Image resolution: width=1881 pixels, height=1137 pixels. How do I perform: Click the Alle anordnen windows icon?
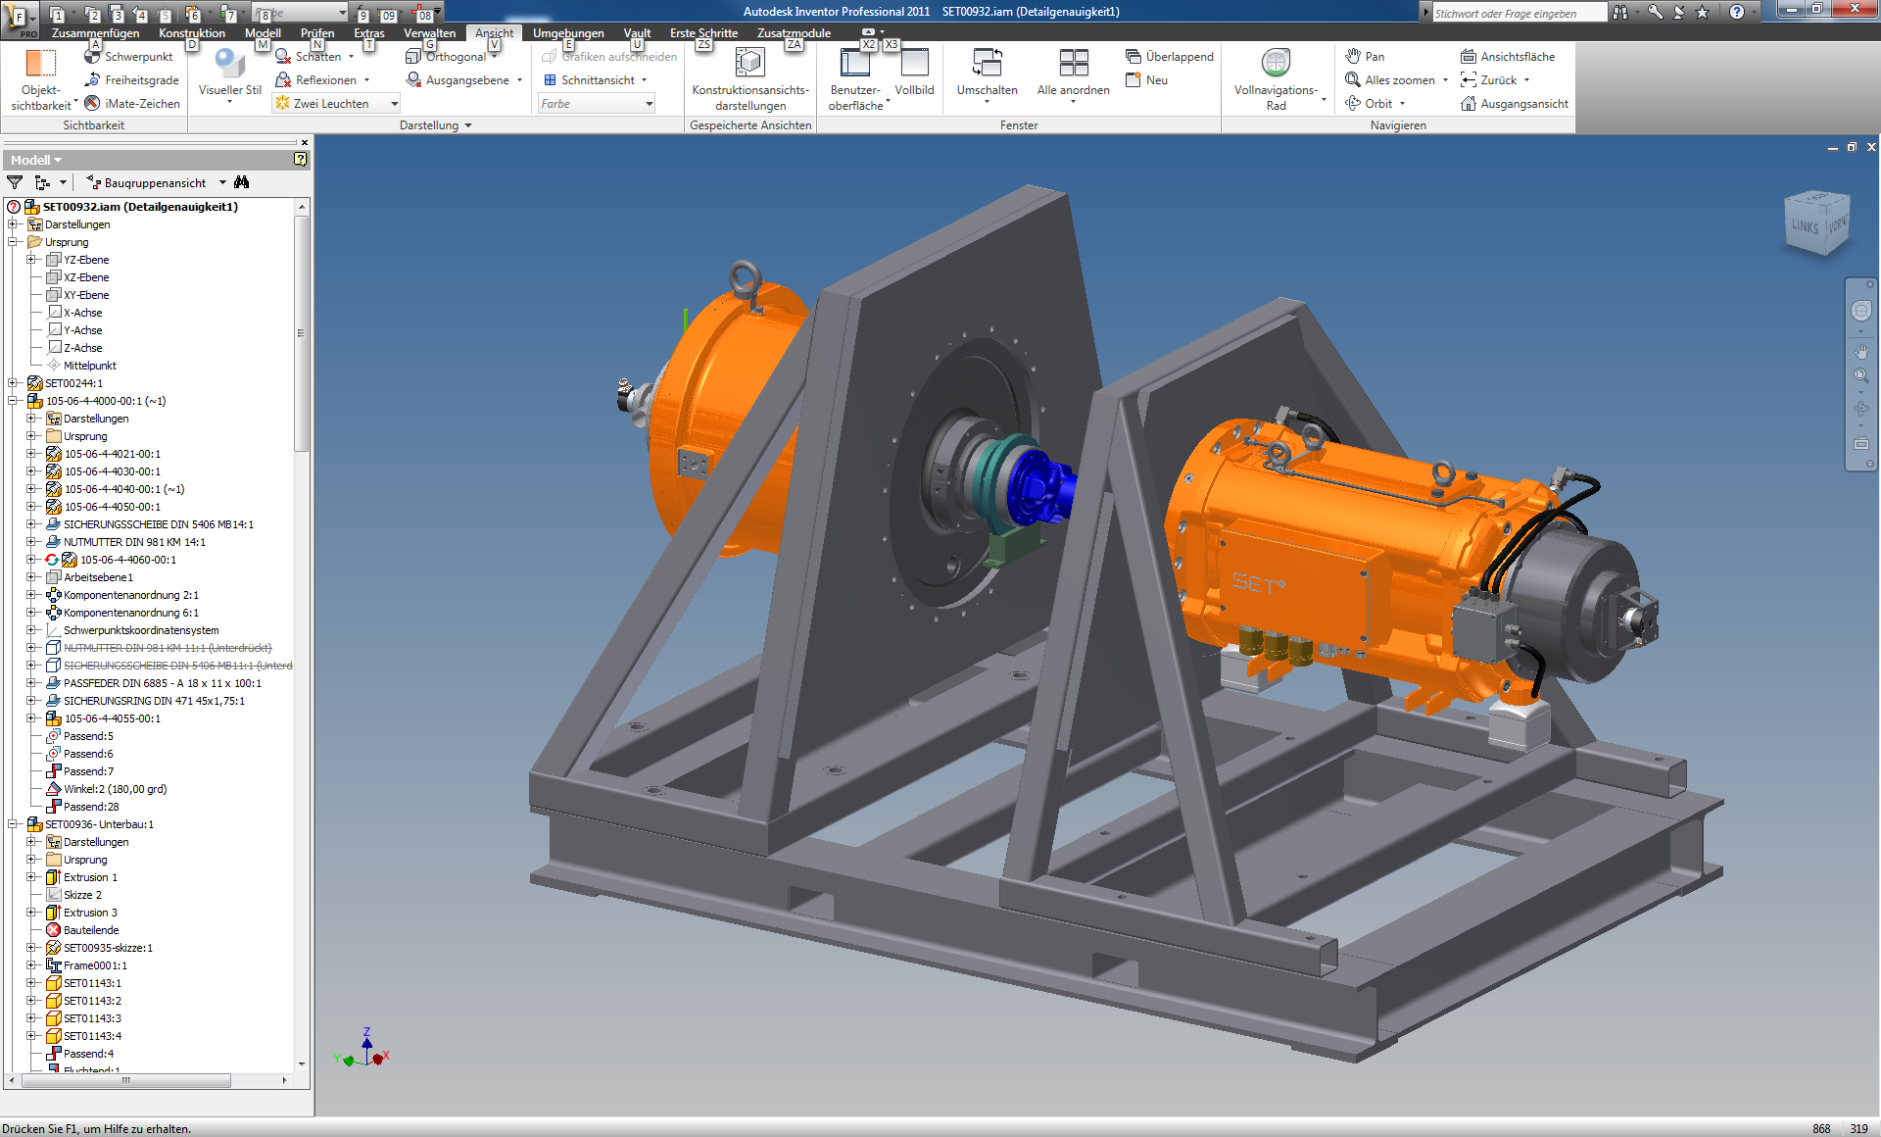click(x=1073, y=63)
